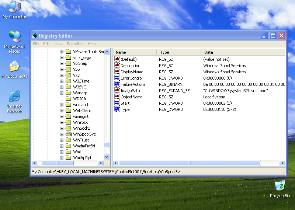This screenshot has height=210, width=295.
Task: Open the View menu
Action: [58, 44]
